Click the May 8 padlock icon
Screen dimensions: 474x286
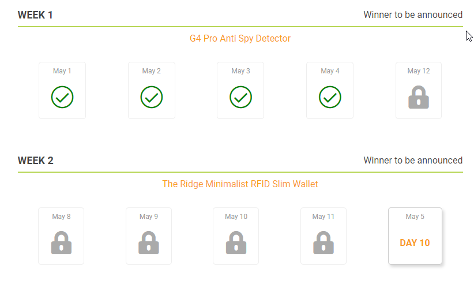61,243
